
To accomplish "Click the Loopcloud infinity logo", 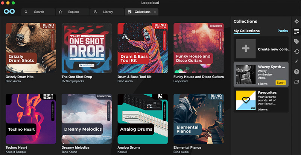I will 9,12.
